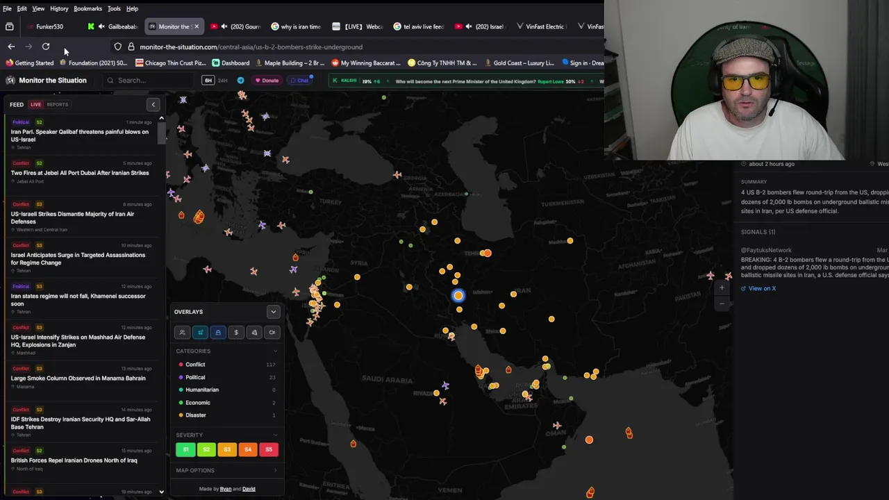
Task: Click the flame marker over Greece
Action: click(199, 217)
